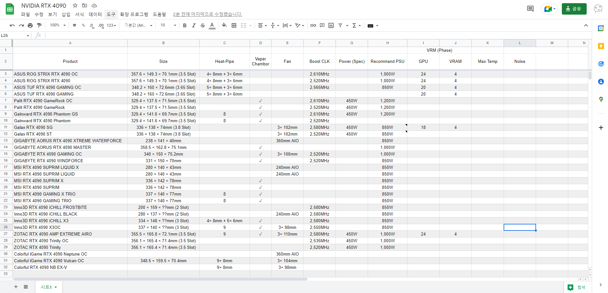Image resolution: width=608 pixels, height=293 pixels.
Task: Insert a chart
Action: 331,25
